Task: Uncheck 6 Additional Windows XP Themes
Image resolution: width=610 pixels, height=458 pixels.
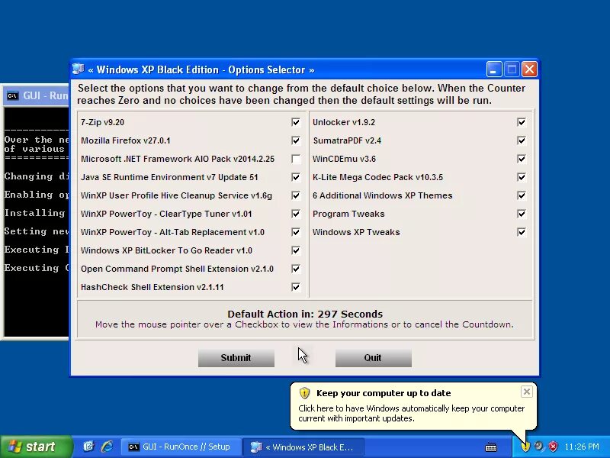Action: click(x=522, y=195)
